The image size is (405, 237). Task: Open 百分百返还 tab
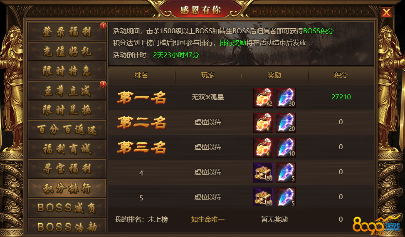[67, 130]
